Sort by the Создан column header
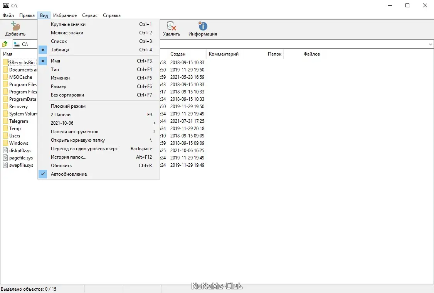This screenshot has width=434, height=293. pos(187,54)
